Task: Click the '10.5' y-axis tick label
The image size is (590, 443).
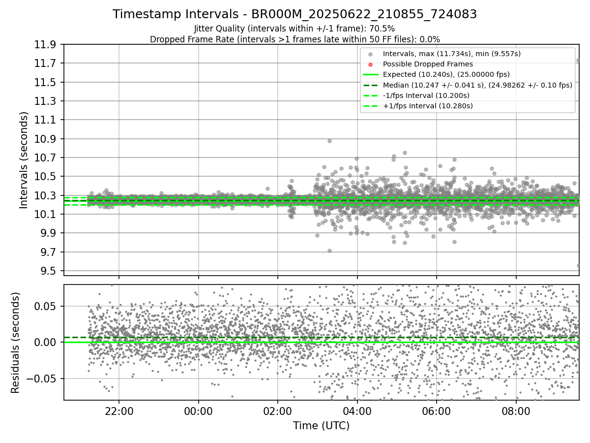Action: pyautogui.click(x=44, y=177)
